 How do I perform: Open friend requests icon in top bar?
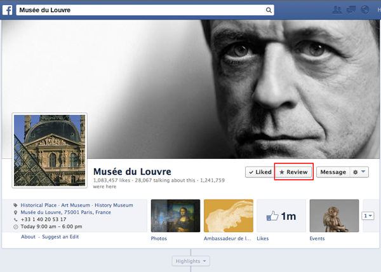pos(337,10)
